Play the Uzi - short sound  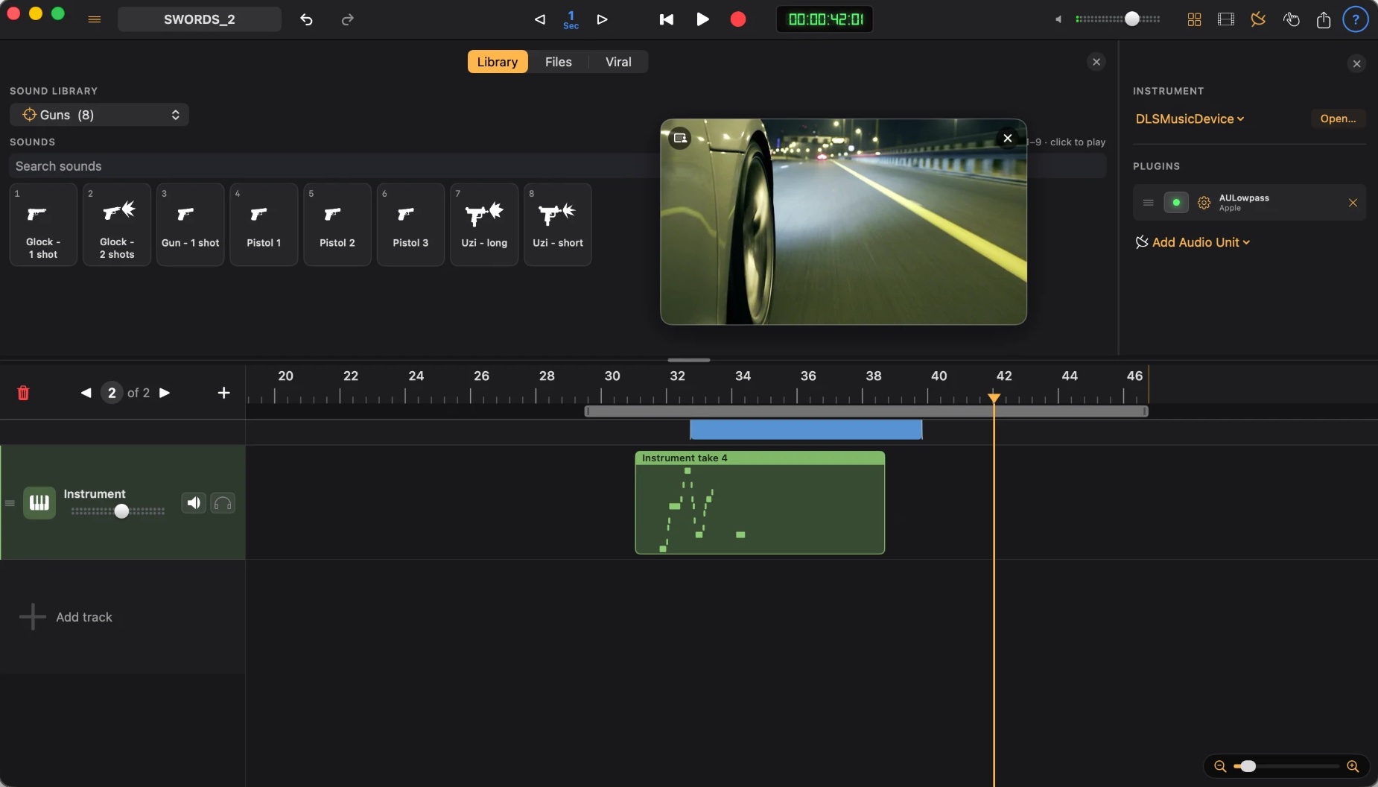558,224
